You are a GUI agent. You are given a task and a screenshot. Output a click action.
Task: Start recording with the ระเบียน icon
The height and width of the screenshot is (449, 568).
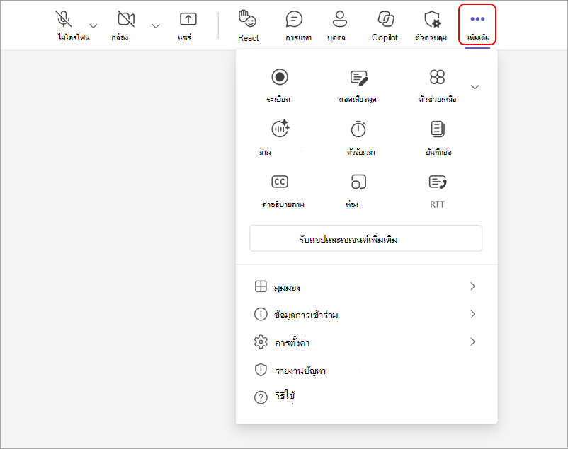click(280, 77)
